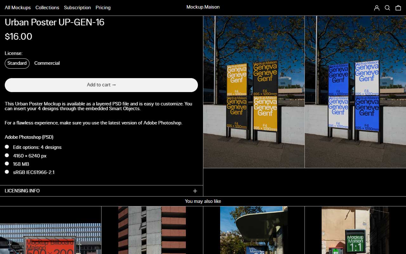Viewport: 406px width, 254px height.
Task: Expand the plus icon next to Licensing Info
Action: coord(195,191)
